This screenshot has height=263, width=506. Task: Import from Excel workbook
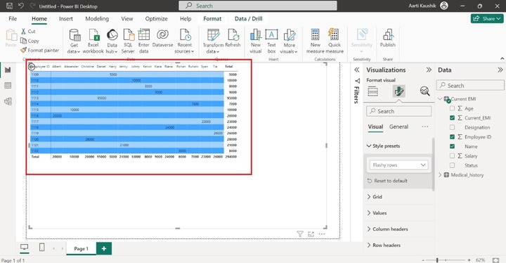click(x=93, y=41)
